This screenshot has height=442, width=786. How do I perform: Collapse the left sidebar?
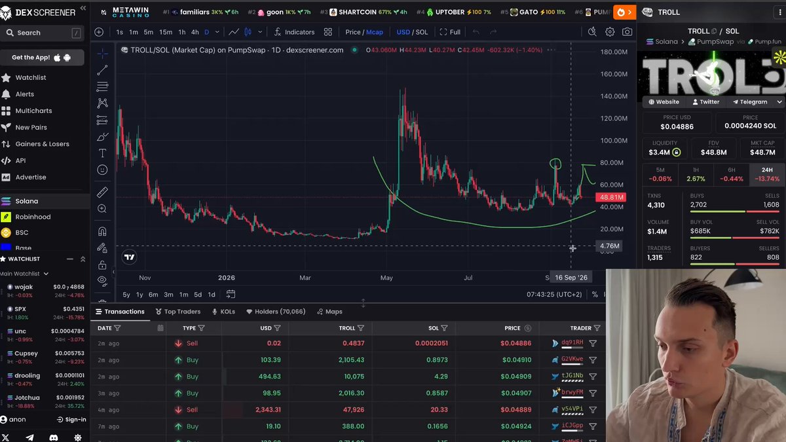(x=83, y=9)
